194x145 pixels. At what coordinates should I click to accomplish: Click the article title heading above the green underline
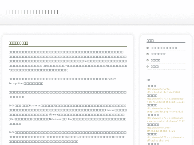18,43
